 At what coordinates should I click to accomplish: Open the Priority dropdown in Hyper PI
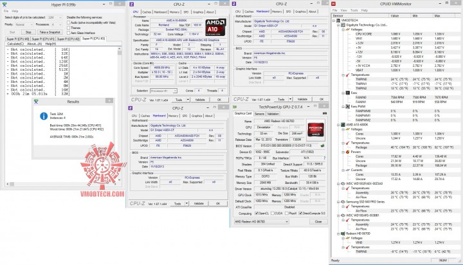(24, 24)
